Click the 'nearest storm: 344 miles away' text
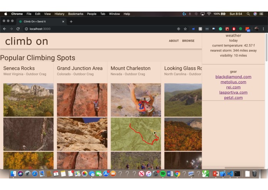 pyautogui.click(x=233, y=51)
